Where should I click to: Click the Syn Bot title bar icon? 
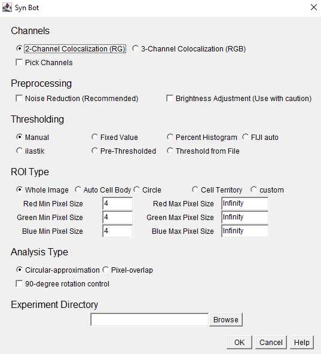[7, 8]
